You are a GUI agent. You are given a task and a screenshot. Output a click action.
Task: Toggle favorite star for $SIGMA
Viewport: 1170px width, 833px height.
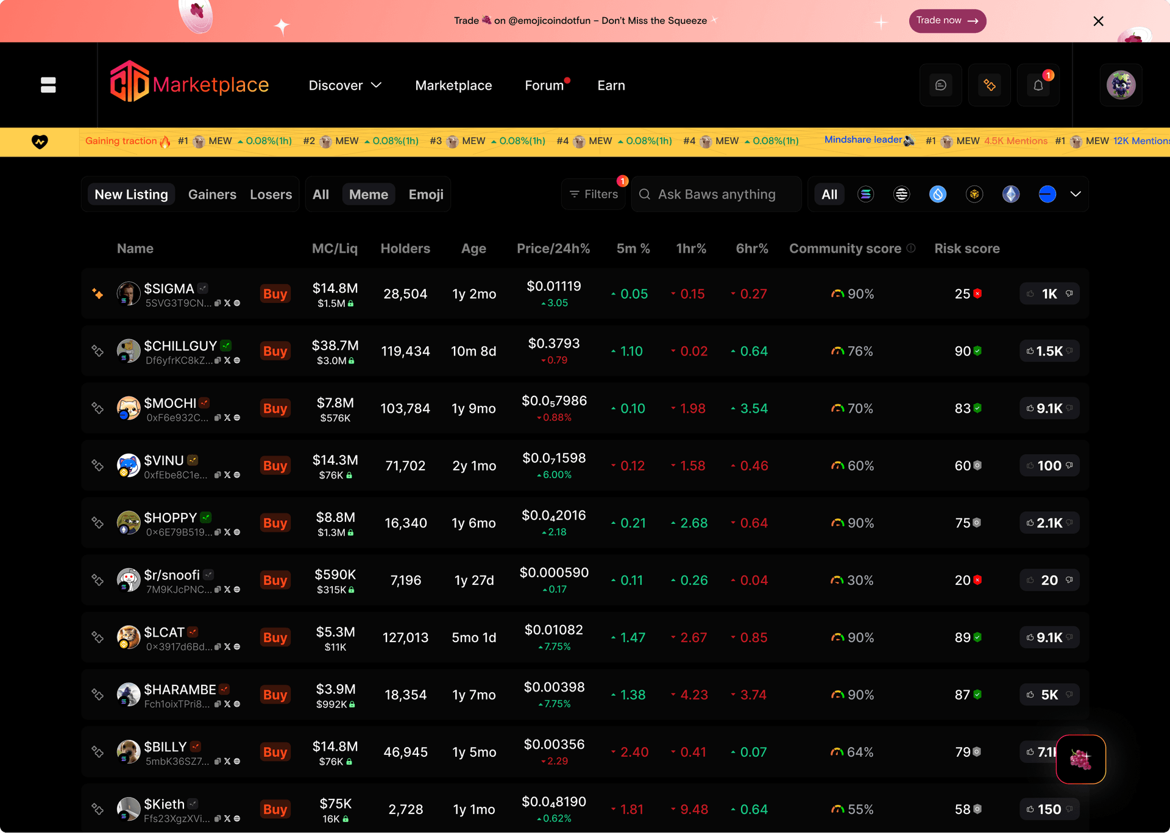pos(97,294)
